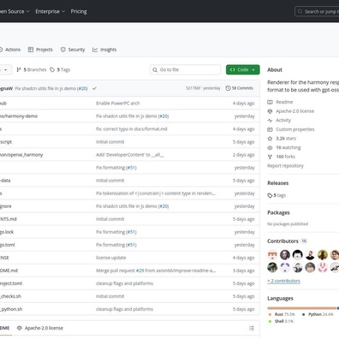View the 5 Tags link
339x339 pixels.
[x=60, y=69]
